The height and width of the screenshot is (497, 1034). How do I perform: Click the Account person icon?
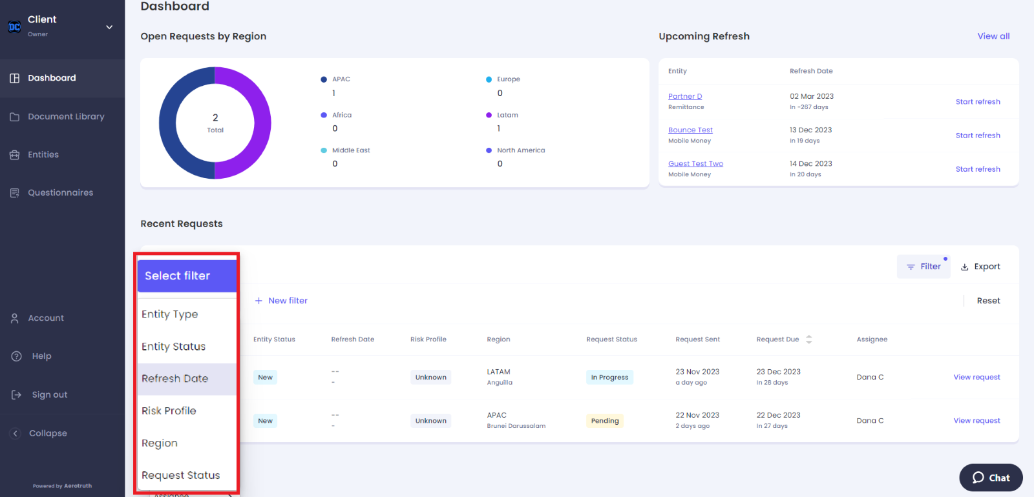(x=14, y=318)
